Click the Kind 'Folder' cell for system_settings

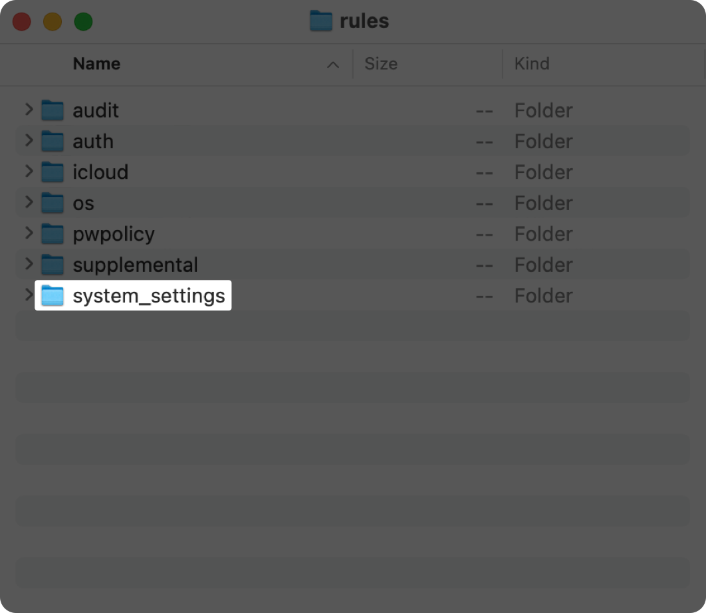543,296
